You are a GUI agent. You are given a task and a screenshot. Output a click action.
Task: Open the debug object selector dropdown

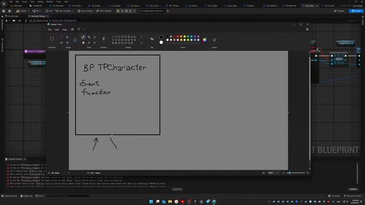[x=152, y=11]
